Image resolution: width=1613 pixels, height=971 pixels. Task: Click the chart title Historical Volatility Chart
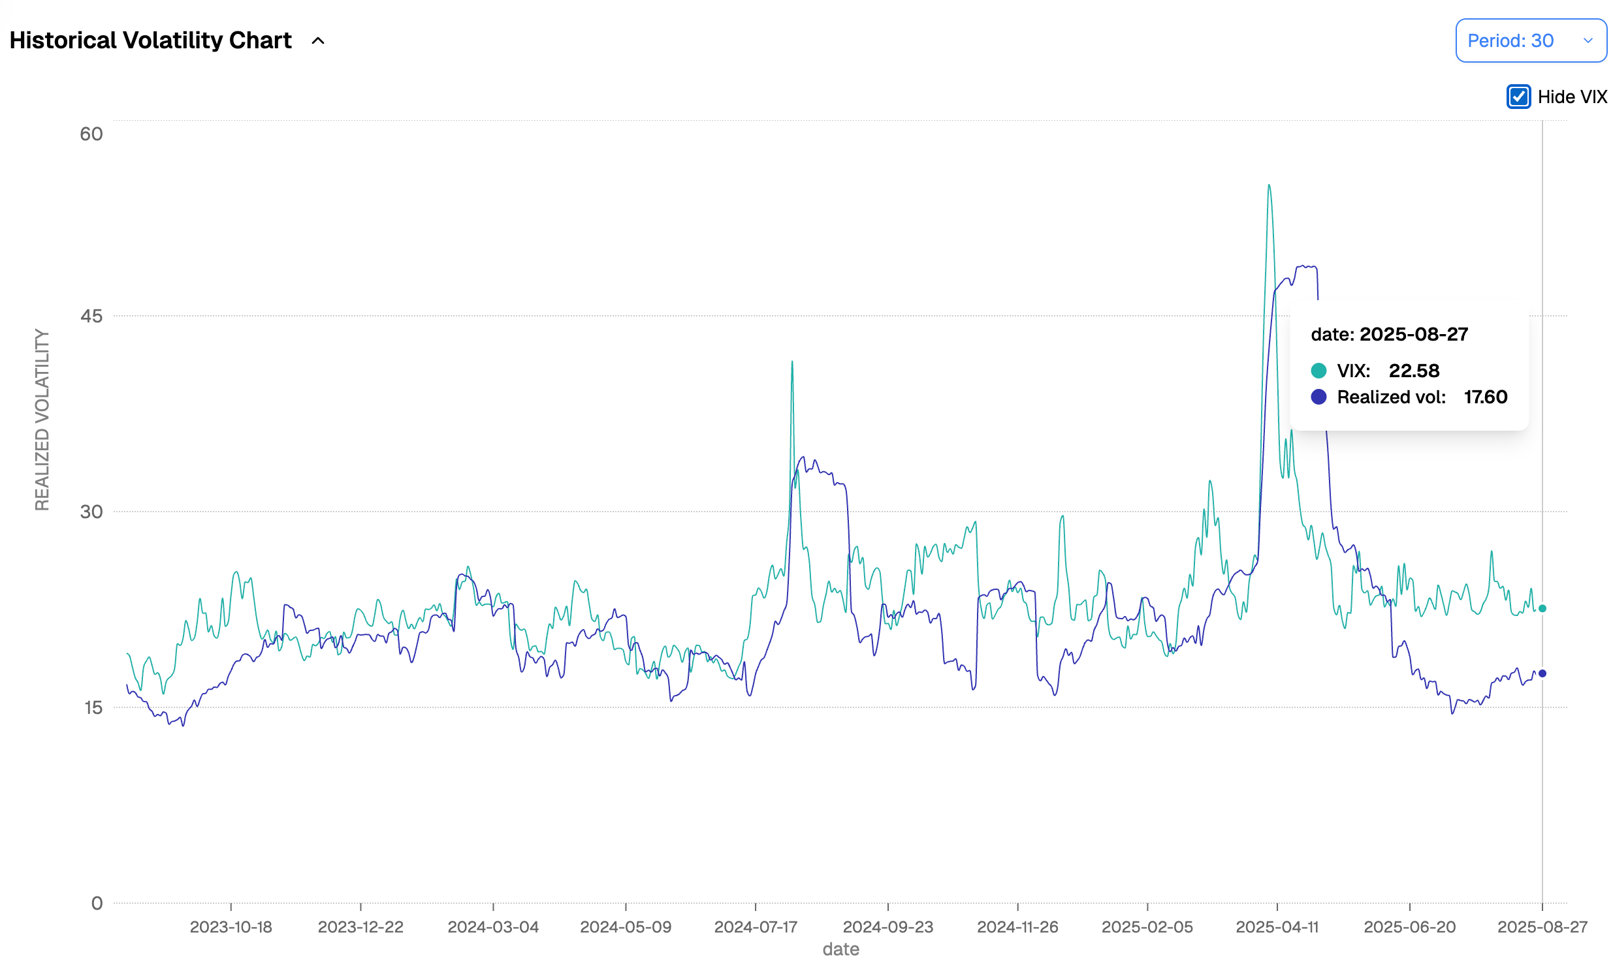coord(150,40)
